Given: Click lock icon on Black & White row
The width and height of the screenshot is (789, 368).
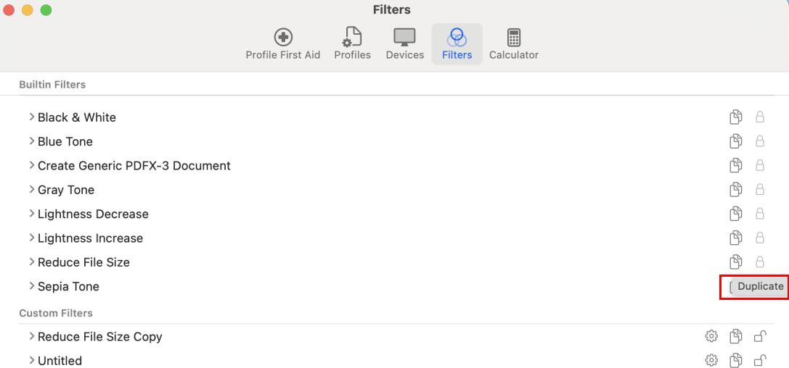Looking at the screenshot, I should [x=760, y=117].
